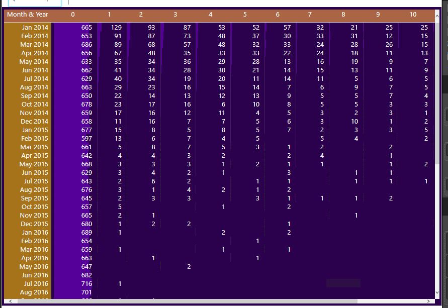Select column header 10
Image resolution: width=448 pixels, height=308 pixels.
click(413, 14)
